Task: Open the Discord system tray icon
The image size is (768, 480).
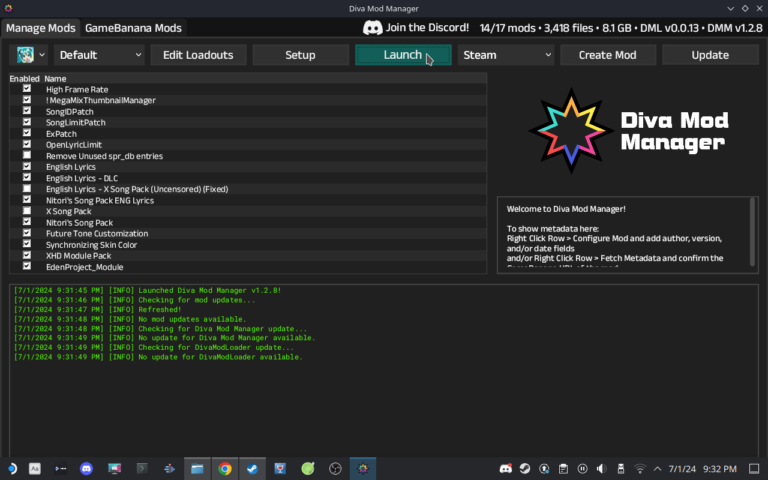Action: pyautogui.click(x=506, y=469)
